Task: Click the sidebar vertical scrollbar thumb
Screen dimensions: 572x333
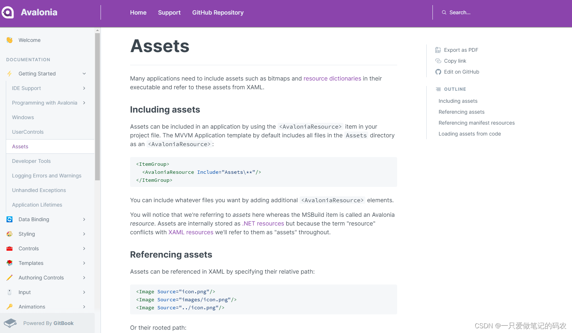Action: (97, 106)
